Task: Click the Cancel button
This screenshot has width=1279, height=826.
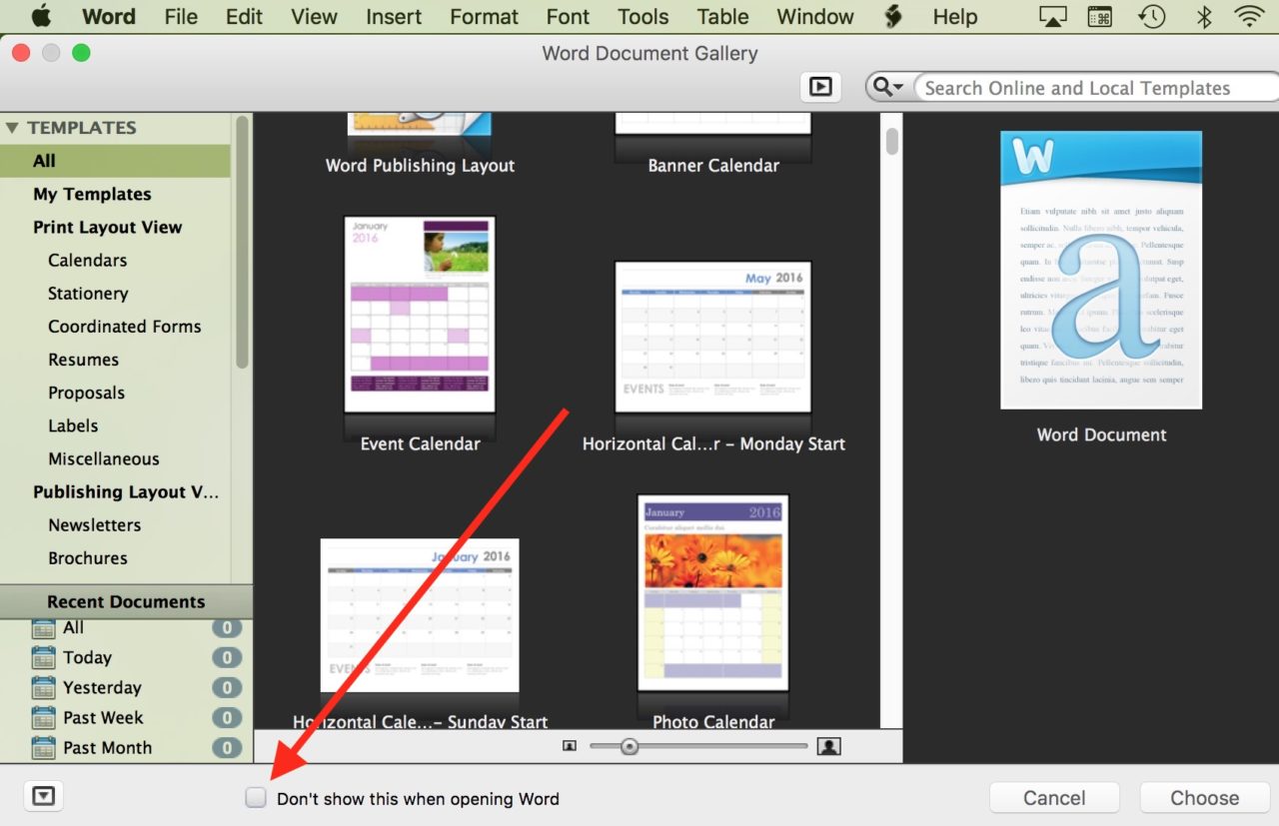Action: click(1054, 797)
